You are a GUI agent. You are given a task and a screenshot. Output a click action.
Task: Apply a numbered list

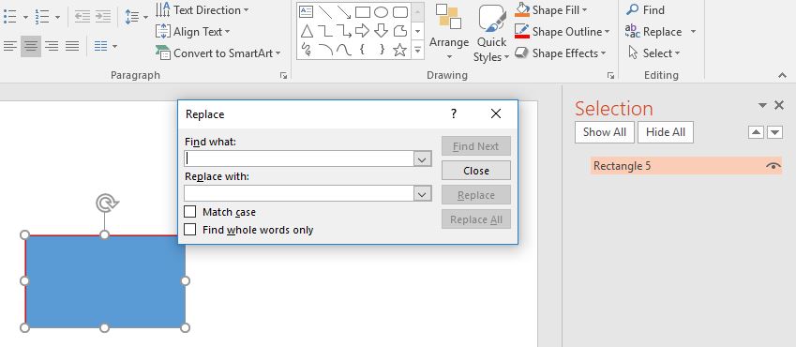click(x=42, y=17)
